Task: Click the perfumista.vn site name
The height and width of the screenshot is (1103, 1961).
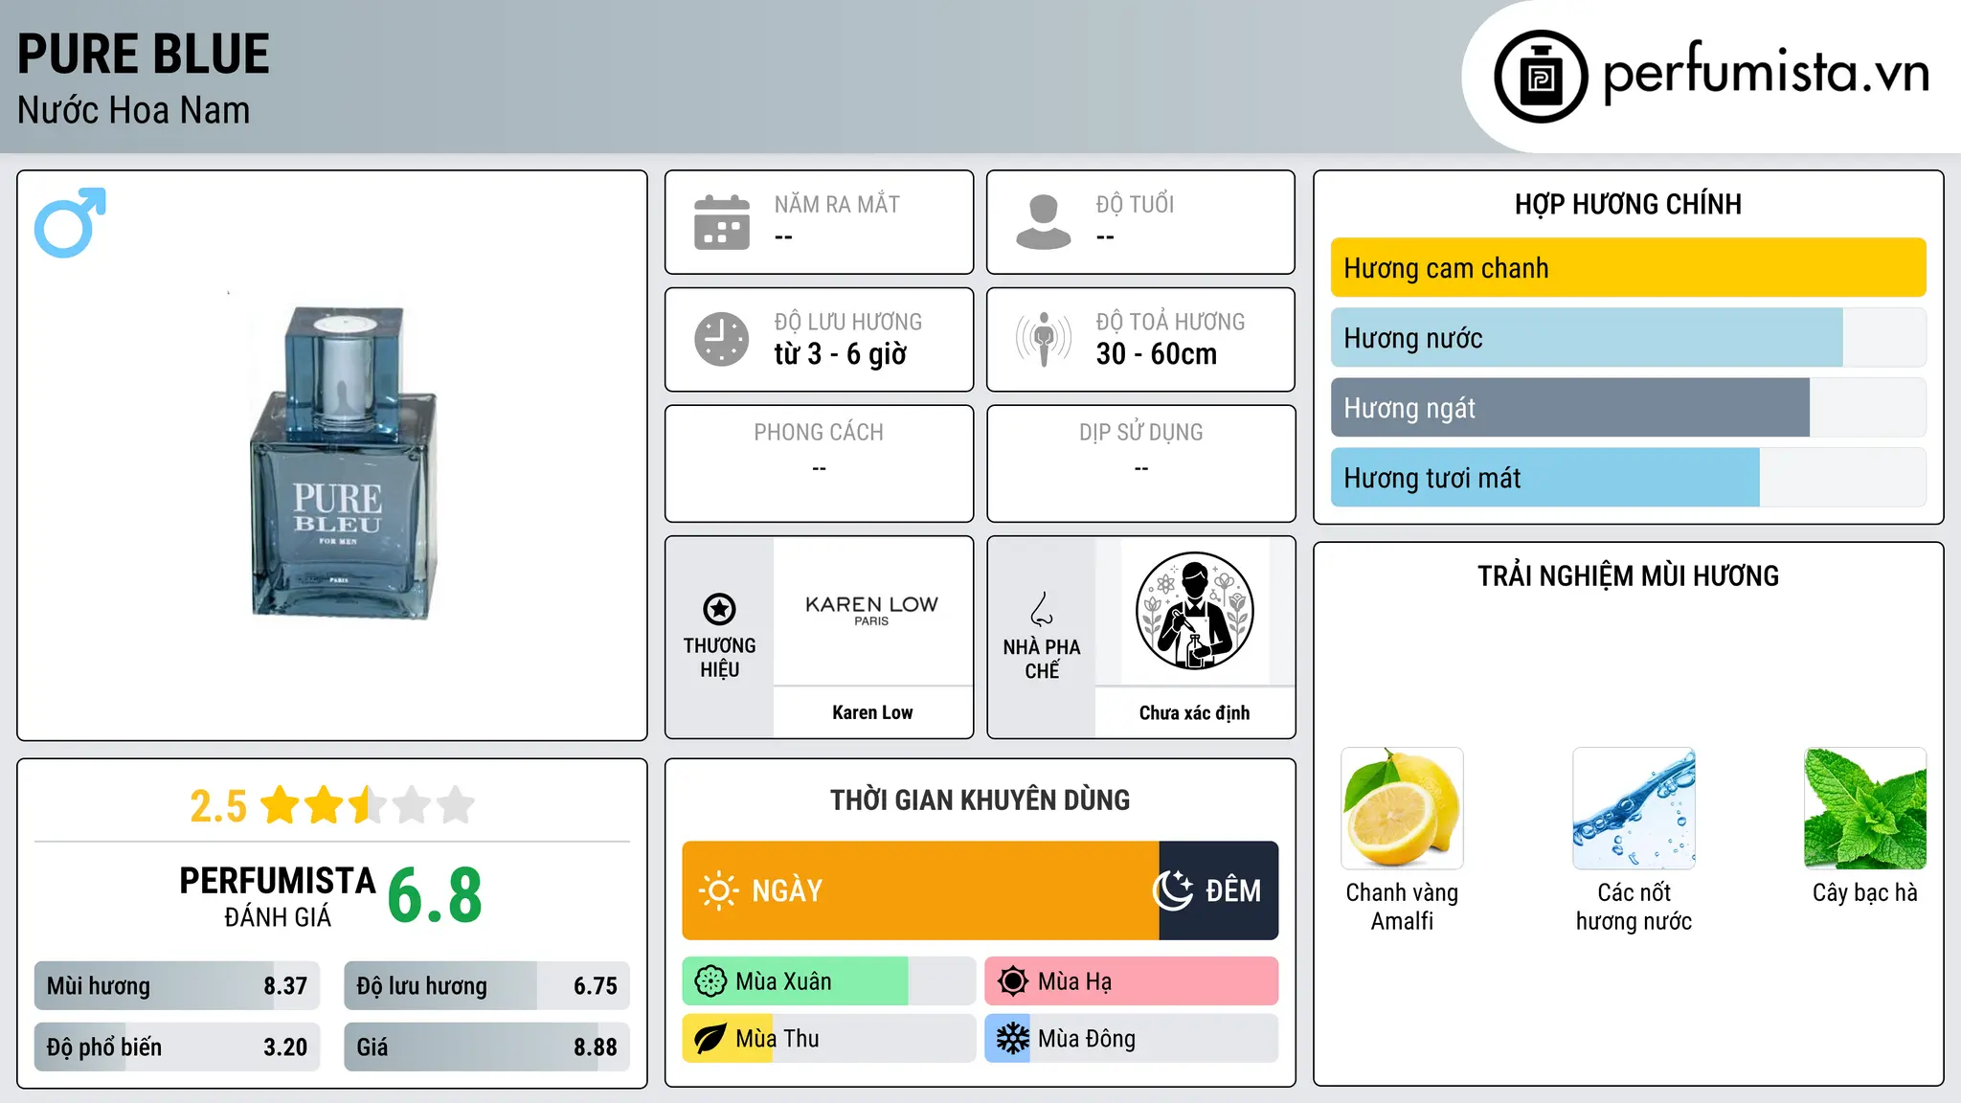Action: (1766, 73)
